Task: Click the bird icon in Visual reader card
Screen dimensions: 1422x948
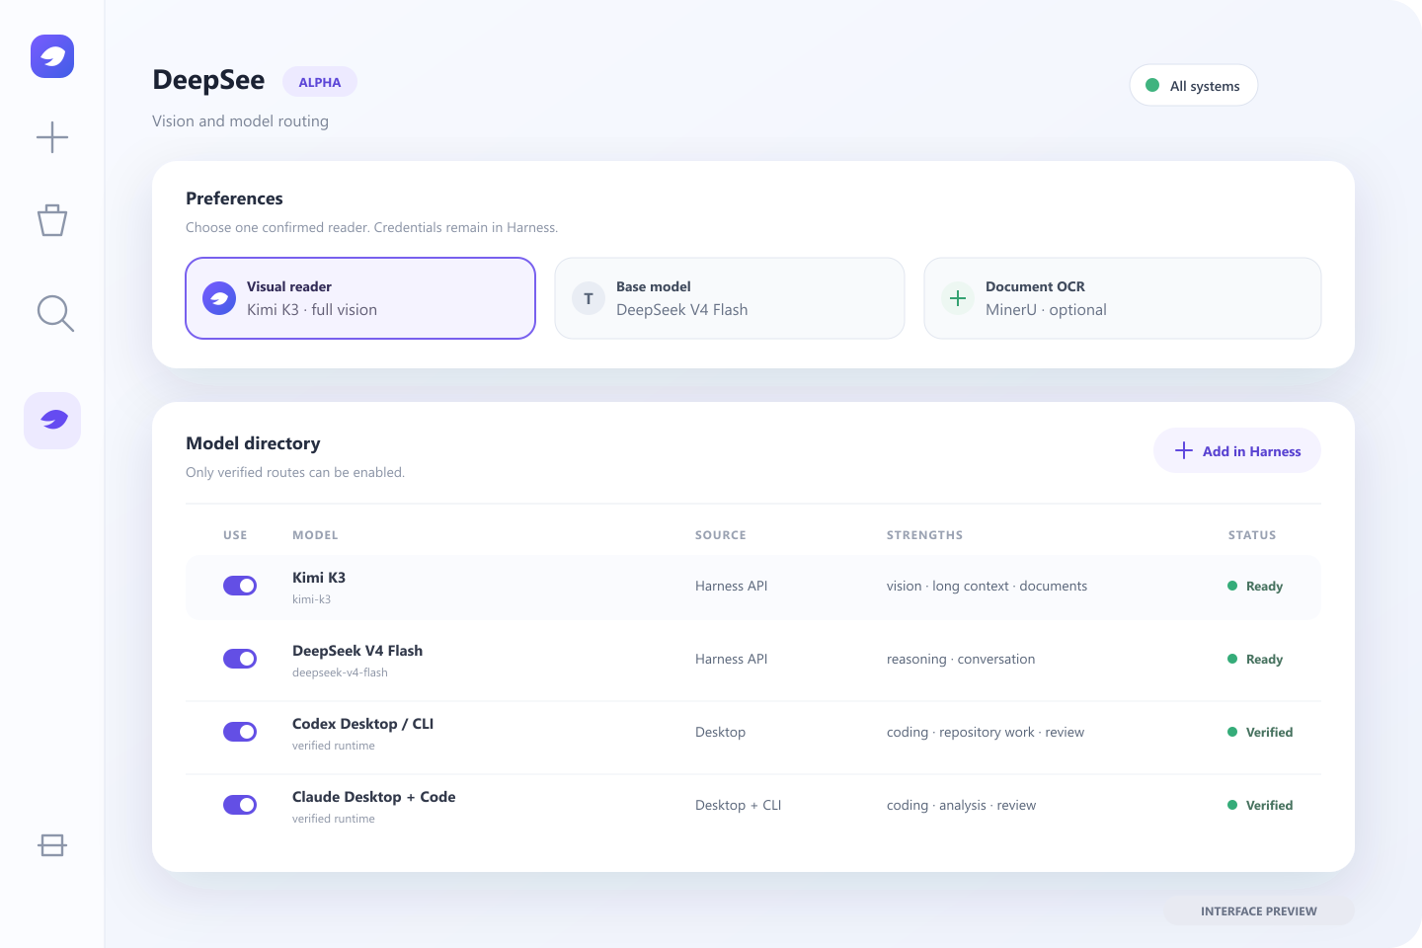Action: click(219, 298)
